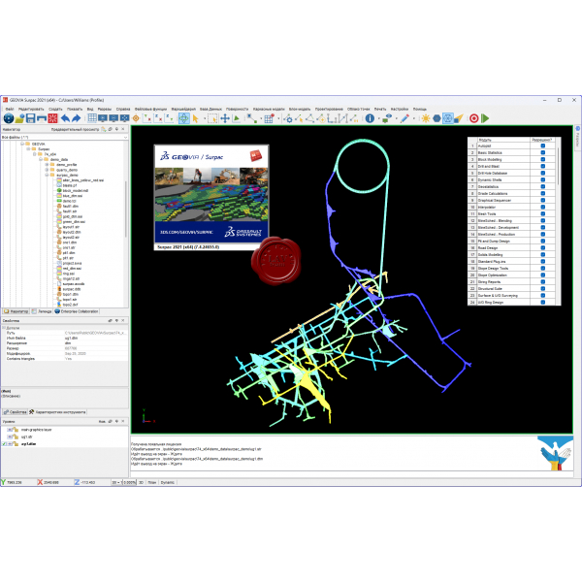
Task: Click the dashed box selection icon
Action: (x=212, y=118)
